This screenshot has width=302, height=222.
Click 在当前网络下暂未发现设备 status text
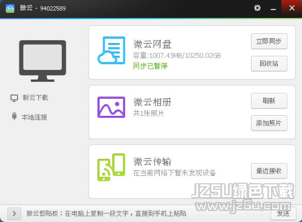(174, 173)
